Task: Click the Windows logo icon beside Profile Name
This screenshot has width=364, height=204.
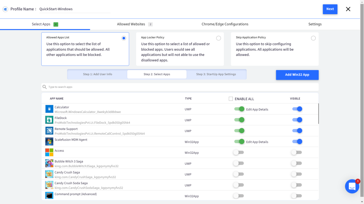Action: pyautogui.click(x=5, y=9)
